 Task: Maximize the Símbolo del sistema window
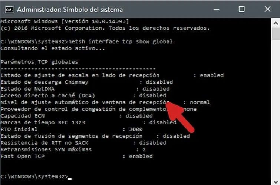[241, 9]
